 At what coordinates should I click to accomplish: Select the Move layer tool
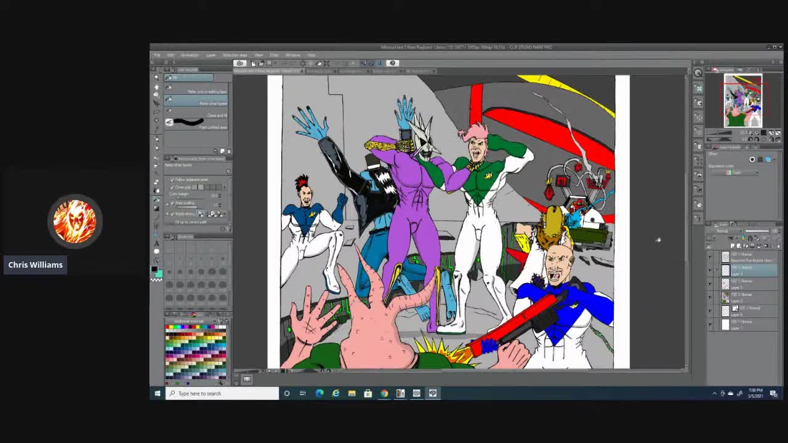click(x=156, y=103)
